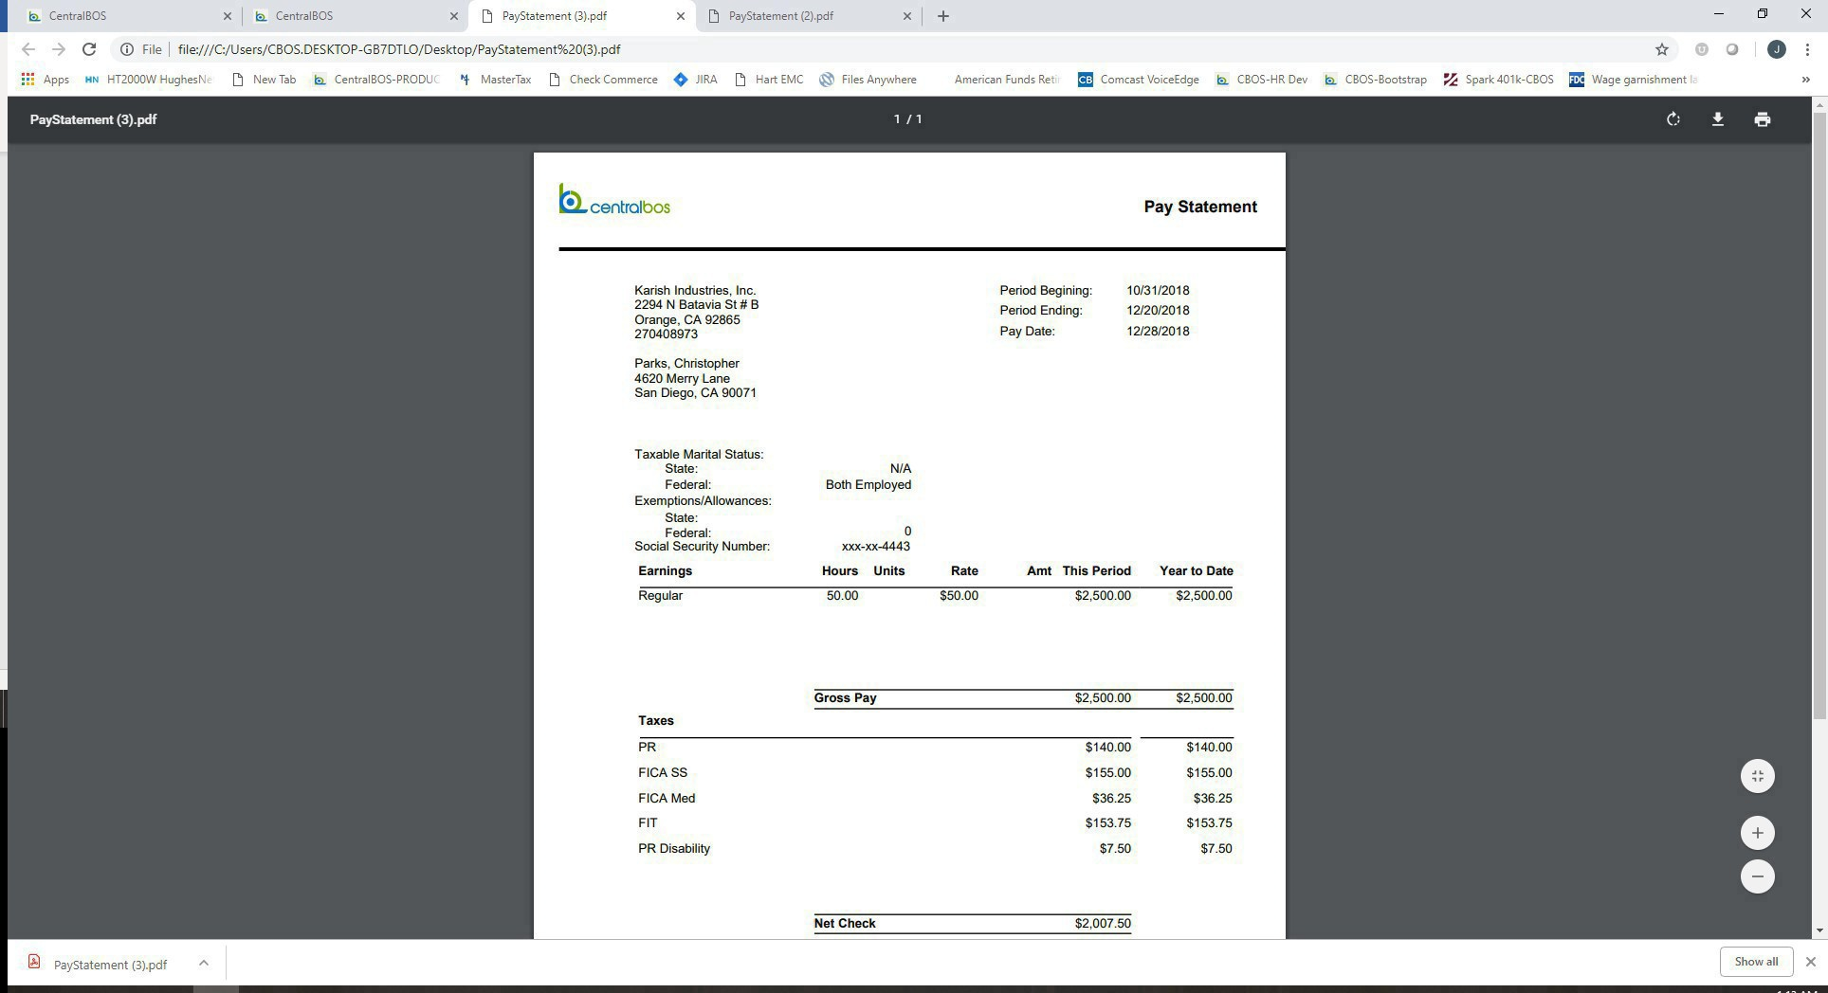Viewport: 1828px width, 993px height.
Task: Click Show all downloads
Action: (1756, 962)
